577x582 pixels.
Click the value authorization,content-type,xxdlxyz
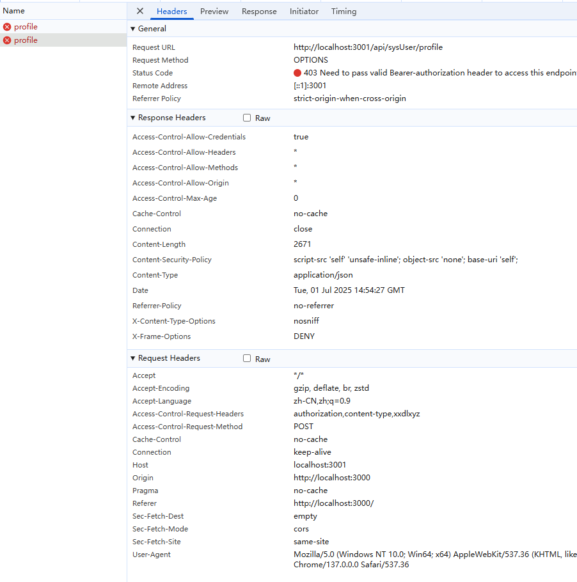[356, 414]
